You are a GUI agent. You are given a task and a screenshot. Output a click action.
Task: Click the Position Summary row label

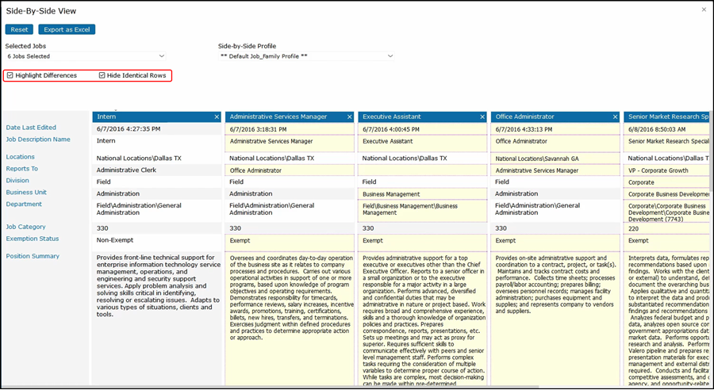[x=33, y=256]
